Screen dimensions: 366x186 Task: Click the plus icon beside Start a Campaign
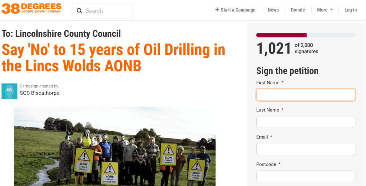pos(217,10)
